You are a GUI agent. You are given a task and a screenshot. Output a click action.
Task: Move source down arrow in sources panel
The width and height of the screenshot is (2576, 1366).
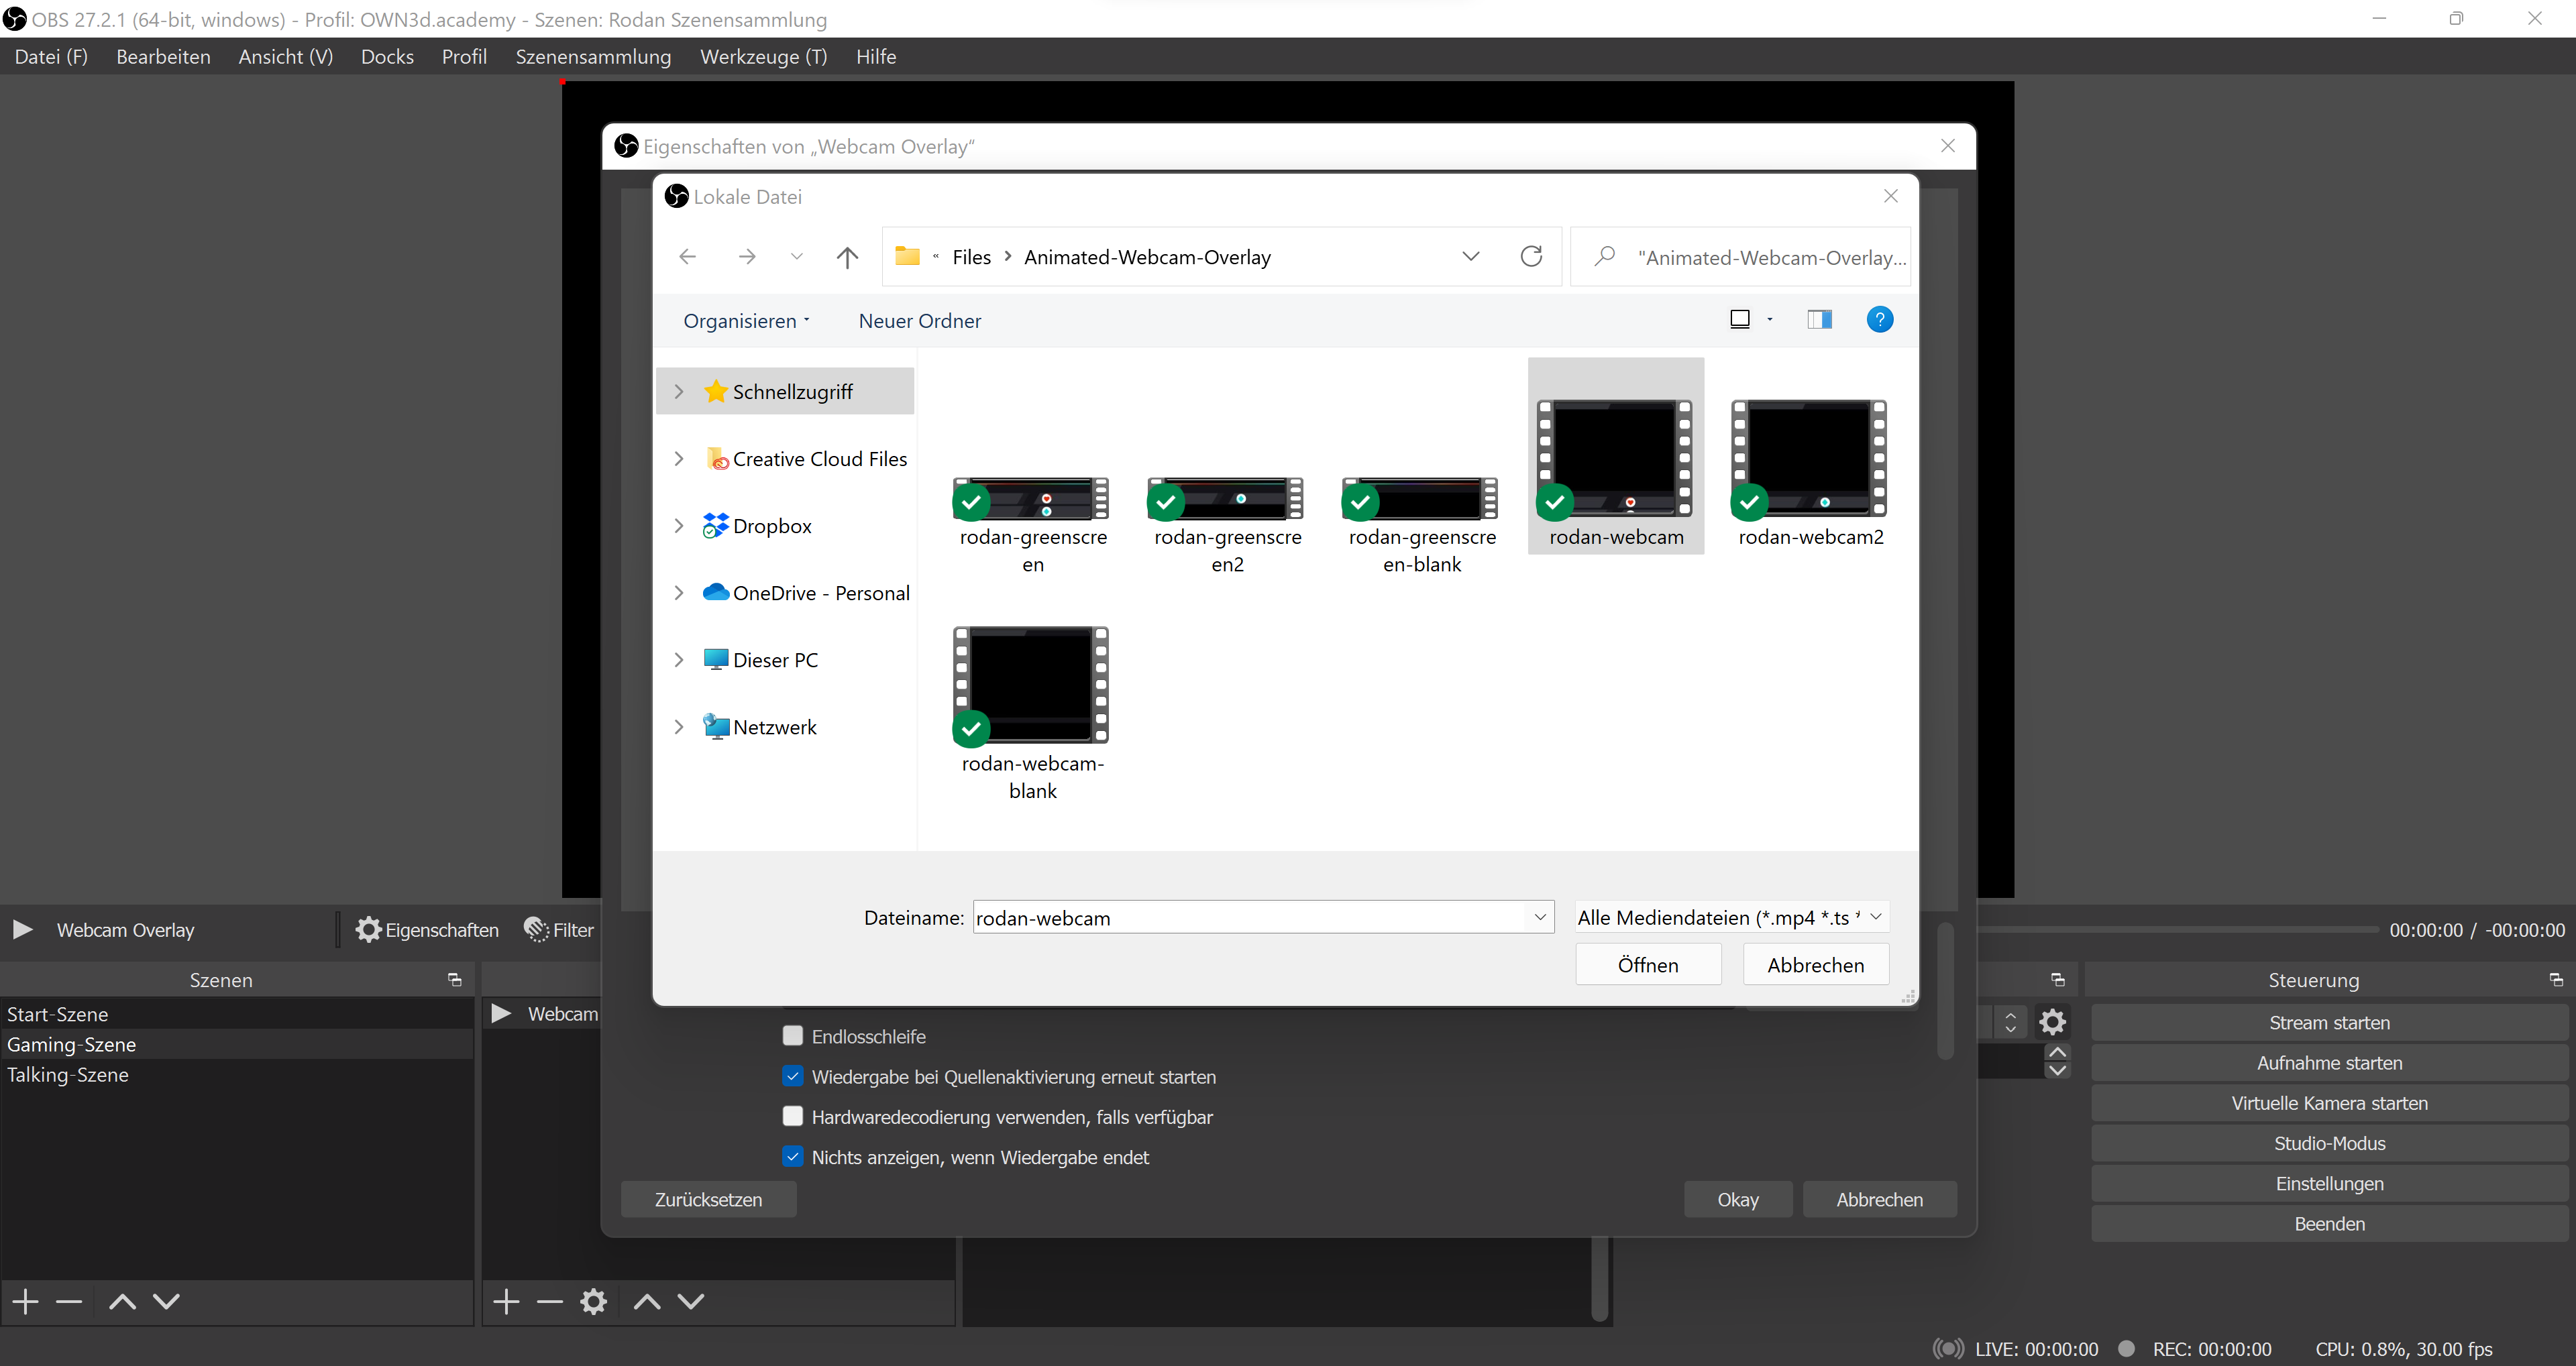pos(691,1301)
